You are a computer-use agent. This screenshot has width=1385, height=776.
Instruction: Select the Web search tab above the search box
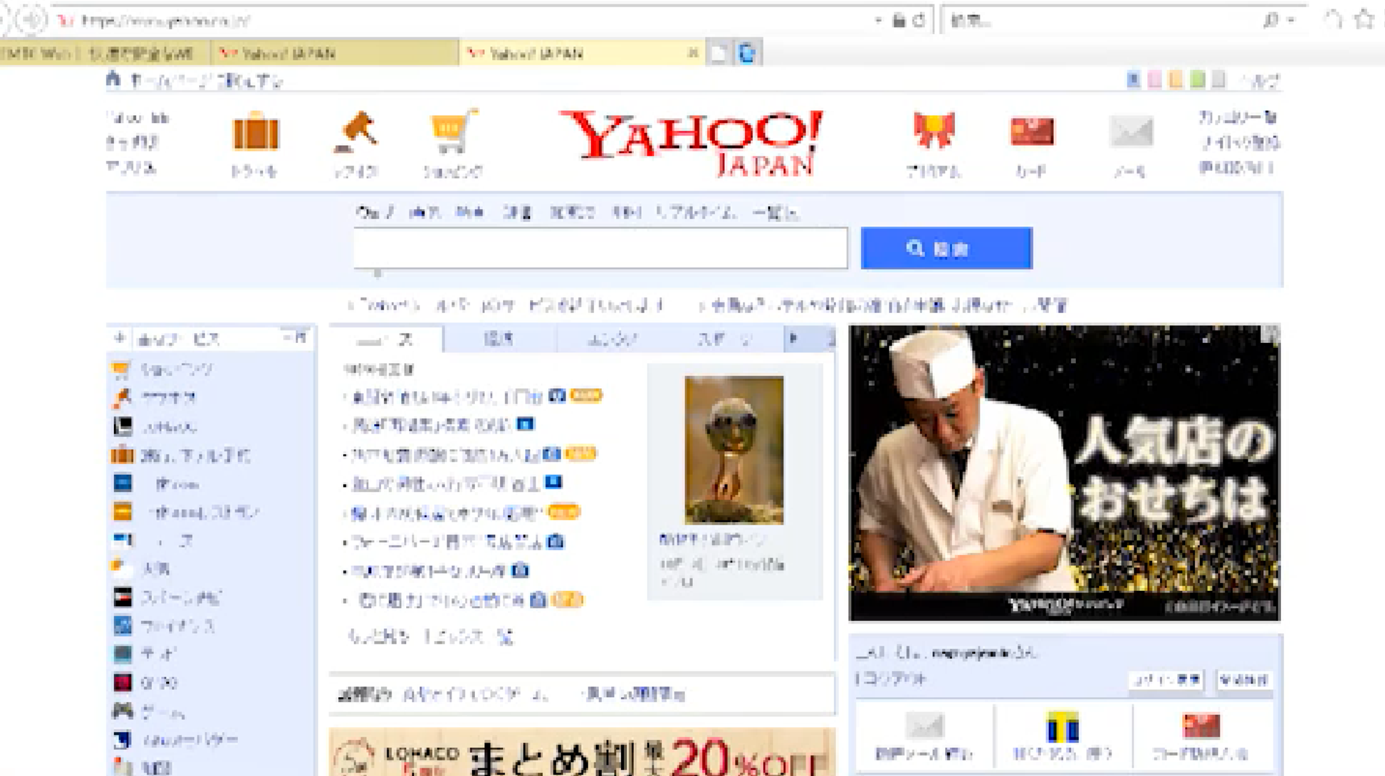click(x=374, y=212)
